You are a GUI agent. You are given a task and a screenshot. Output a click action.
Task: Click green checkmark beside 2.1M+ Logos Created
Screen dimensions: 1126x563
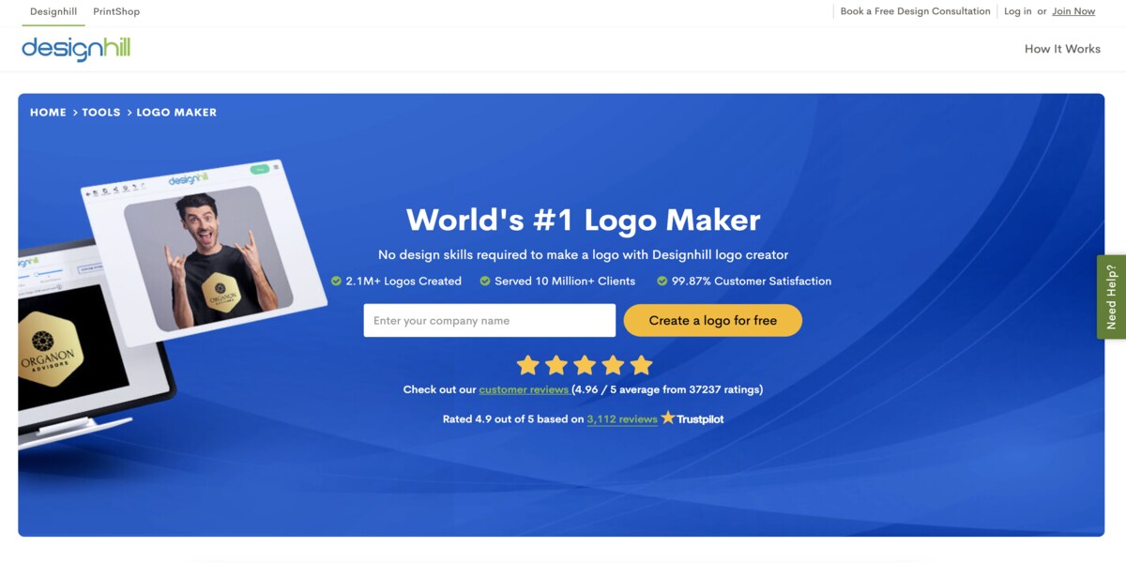337,281
